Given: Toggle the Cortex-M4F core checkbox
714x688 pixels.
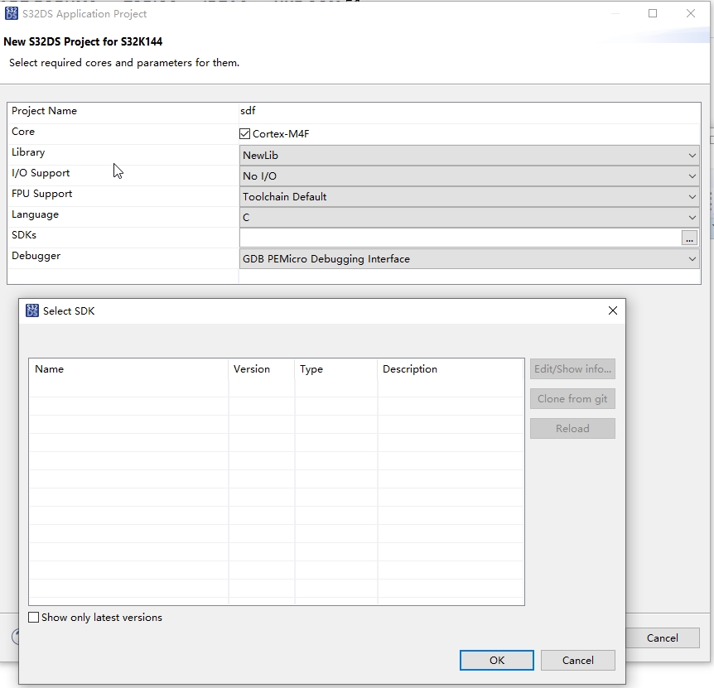Looking at the screenshot, I should [x=244, y=134].
